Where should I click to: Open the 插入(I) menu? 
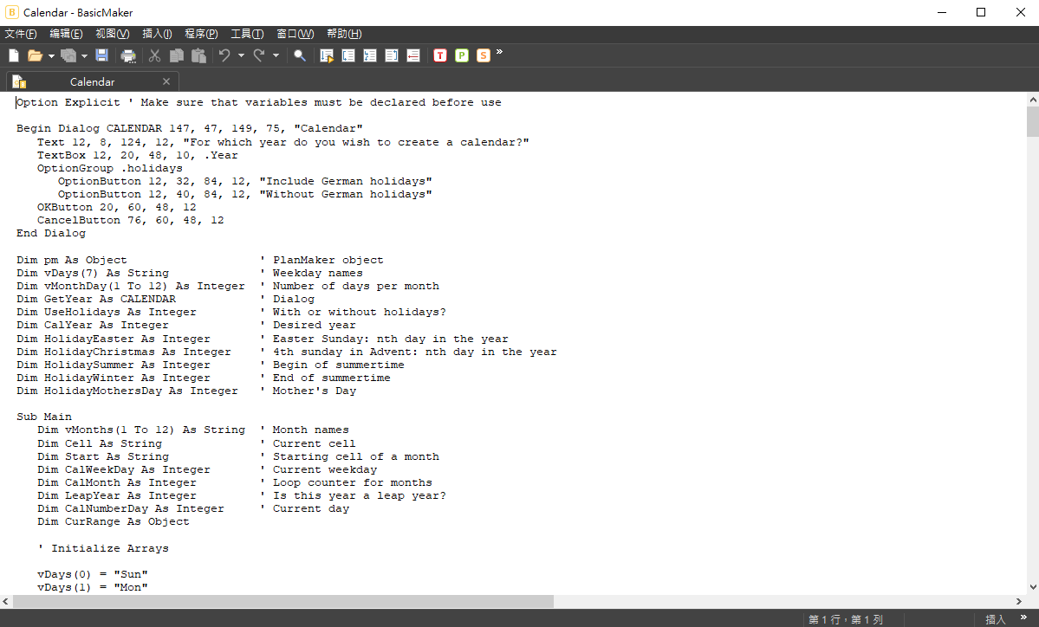[157, 34]
